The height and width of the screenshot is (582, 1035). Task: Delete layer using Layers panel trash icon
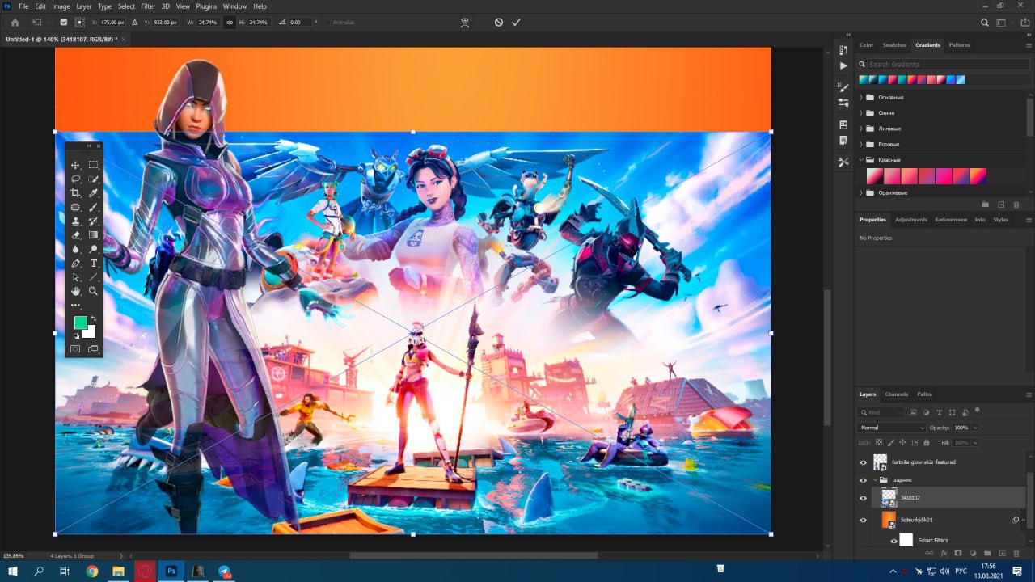[1016, 554]
